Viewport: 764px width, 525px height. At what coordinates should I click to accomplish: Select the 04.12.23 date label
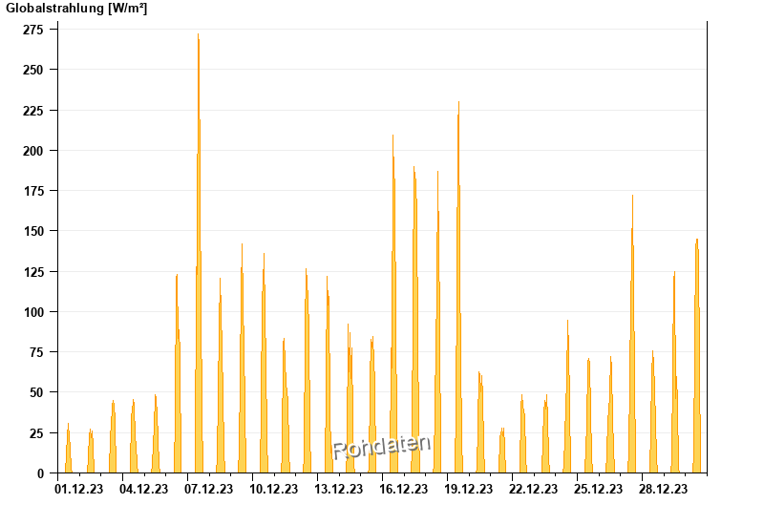[144, 489]
